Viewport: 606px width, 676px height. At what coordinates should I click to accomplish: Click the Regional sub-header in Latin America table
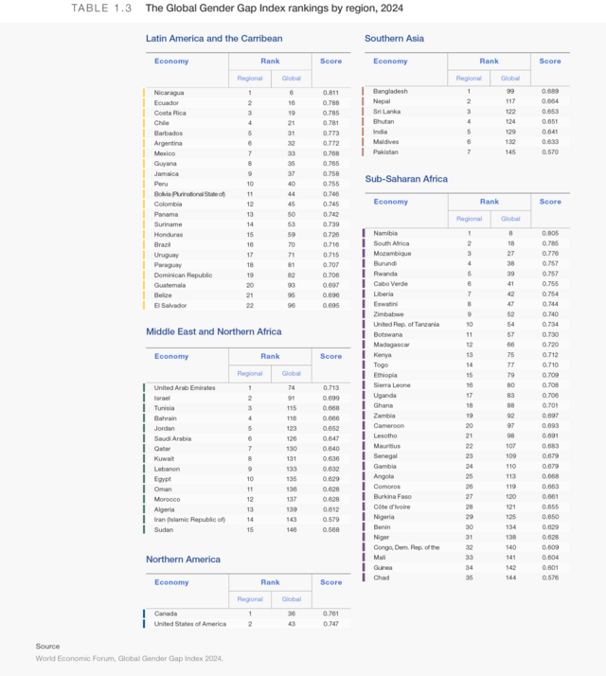click(250, 78)
